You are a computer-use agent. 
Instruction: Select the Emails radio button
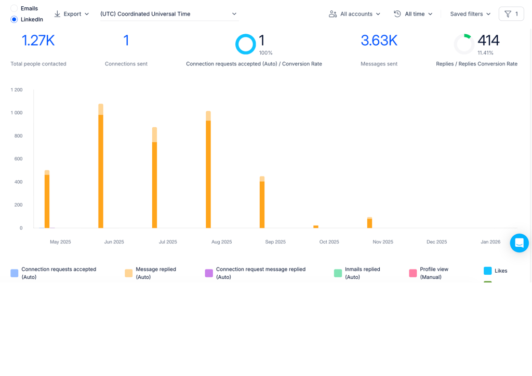click(14, 8)
